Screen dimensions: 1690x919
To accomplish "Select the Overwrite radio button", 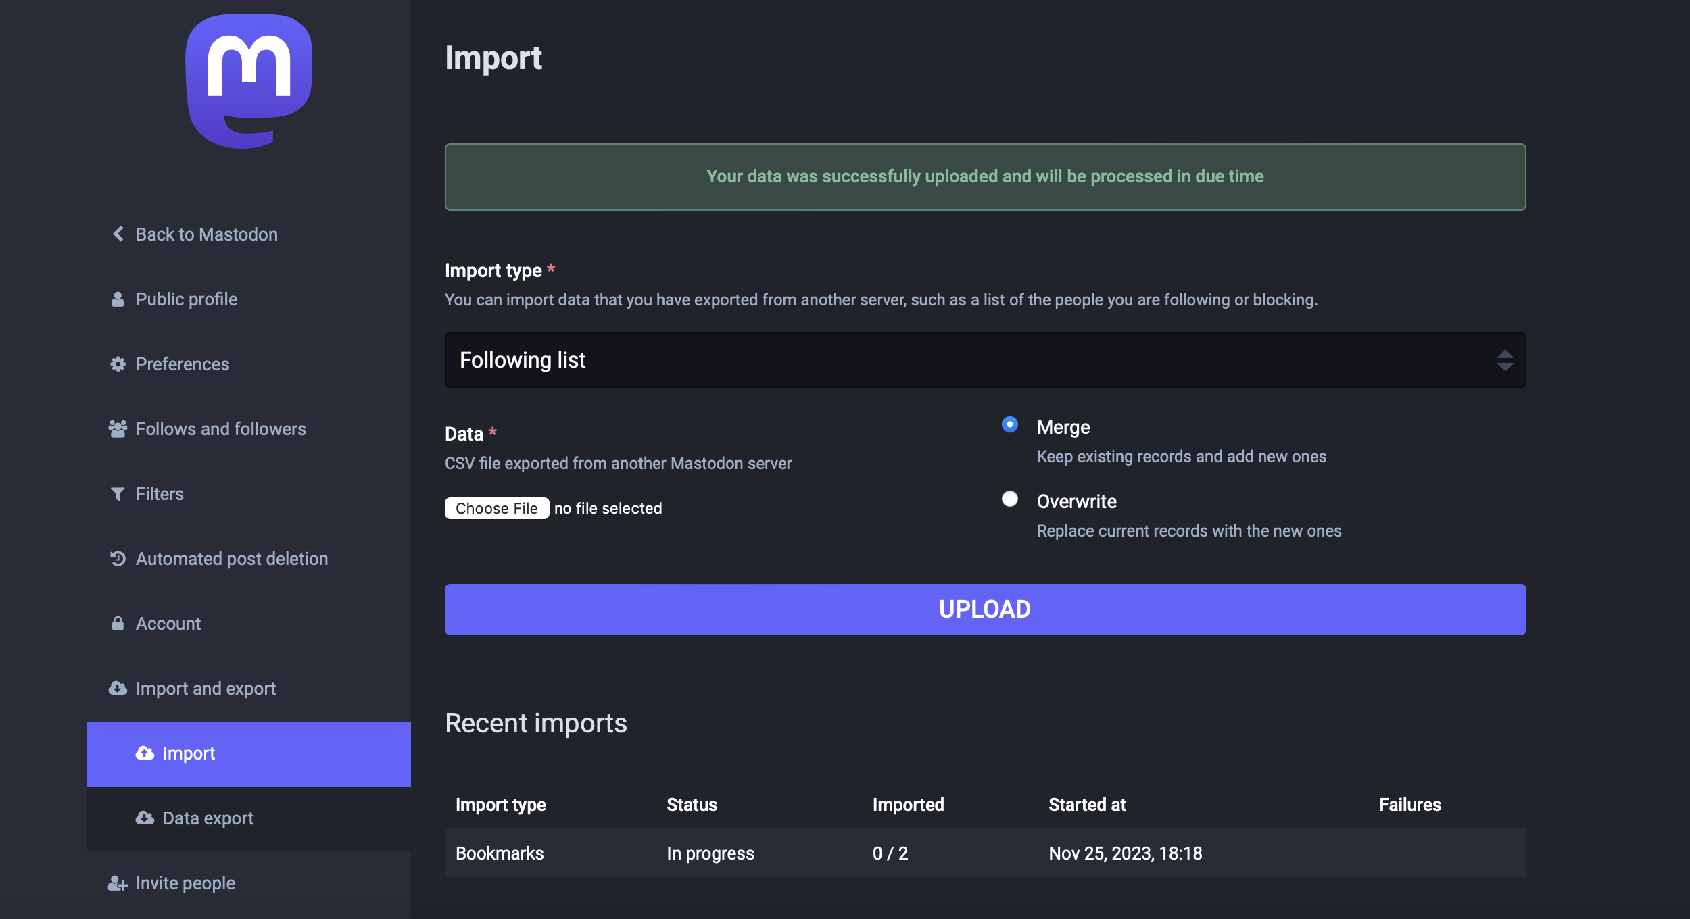I will coord(1009,499).
